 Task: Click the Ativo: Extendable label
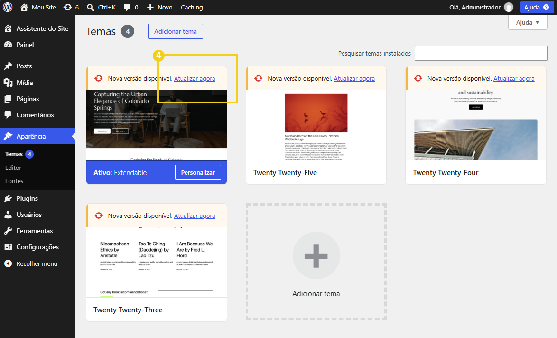(120, 173)
